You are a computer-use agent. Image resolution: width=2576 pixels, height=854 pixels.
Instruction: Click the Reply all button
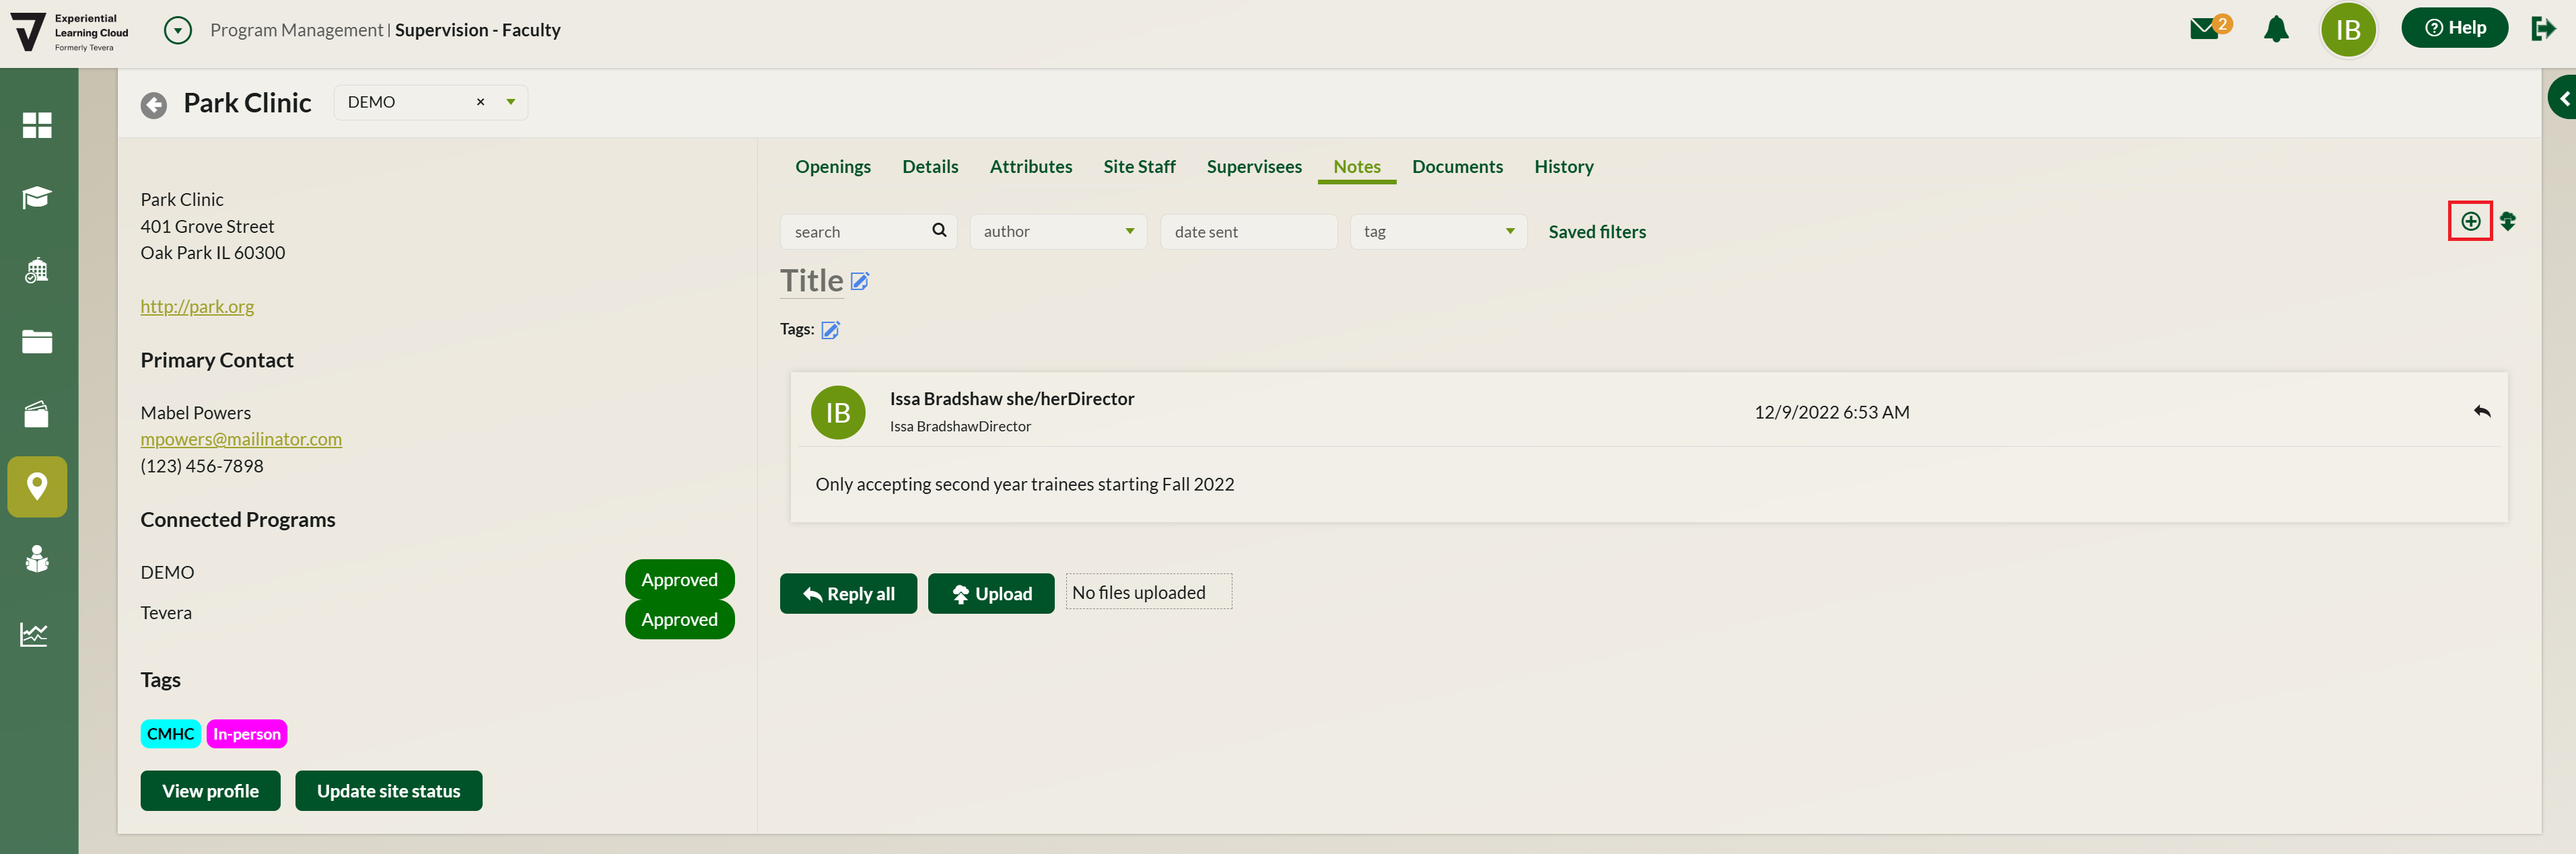(x=848, y=594)
